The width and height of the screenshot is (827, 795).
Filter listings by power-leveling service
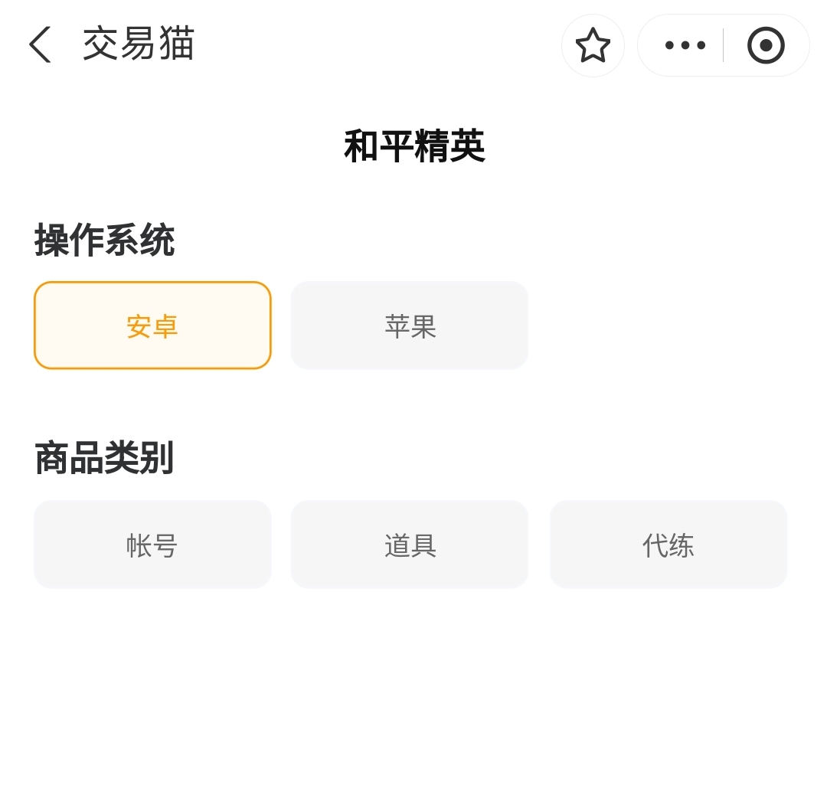click(668, 545)
